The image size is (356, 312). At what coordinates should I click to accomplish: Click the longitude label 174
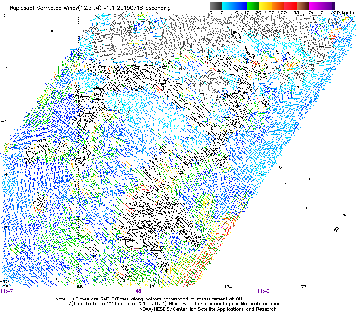tap(228, 287)
